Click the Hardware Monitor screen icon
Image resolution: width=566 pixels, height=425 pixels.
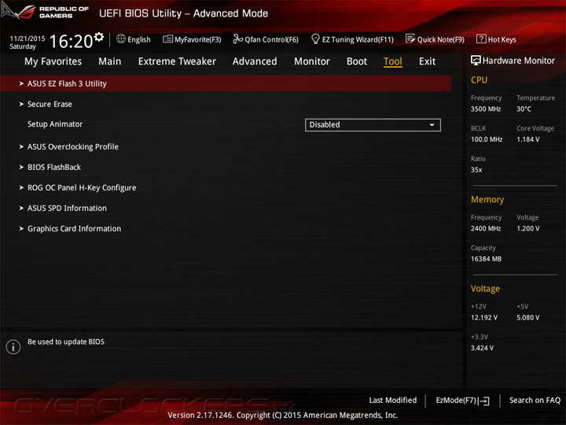coord(476,61)
